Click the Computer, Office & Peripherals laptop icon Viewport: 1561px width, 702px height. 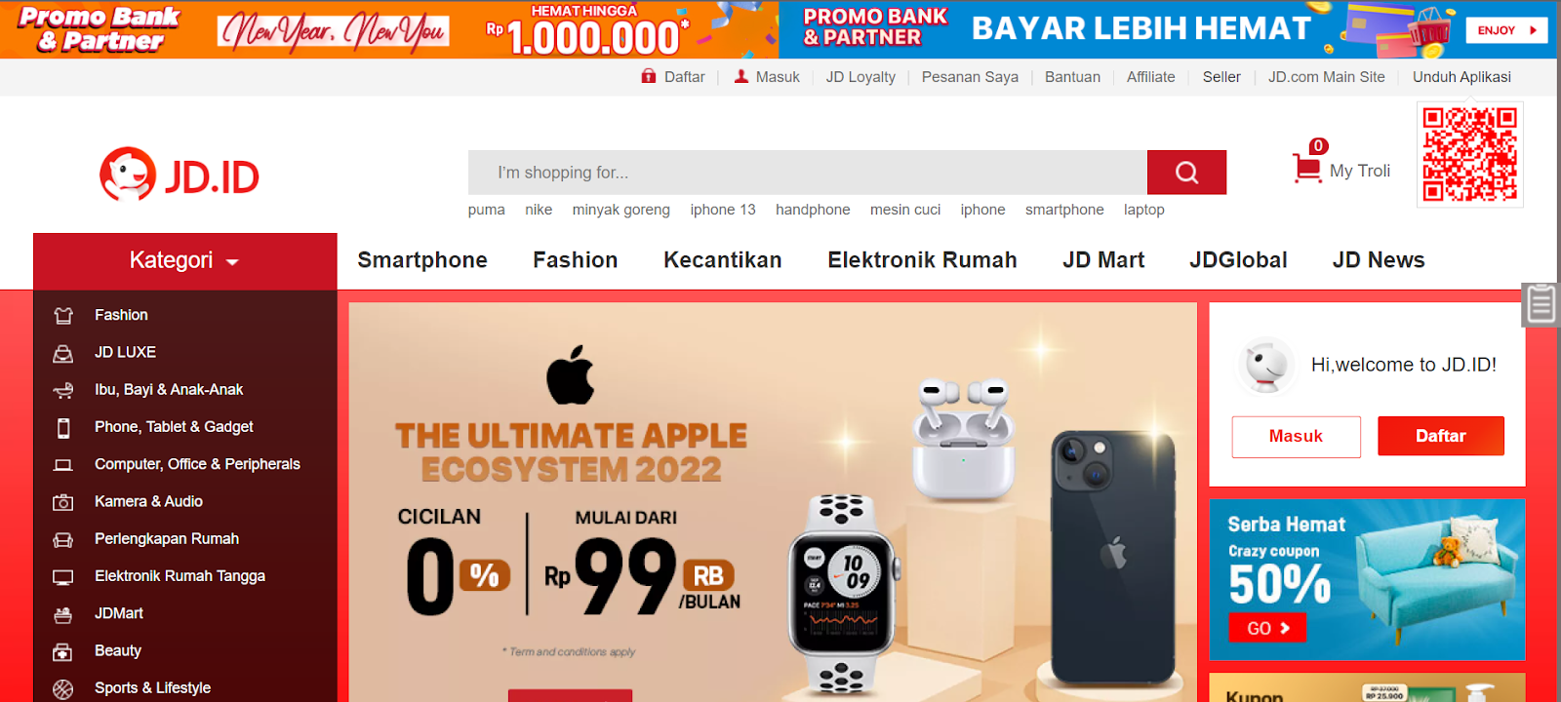tap(63, 465)
